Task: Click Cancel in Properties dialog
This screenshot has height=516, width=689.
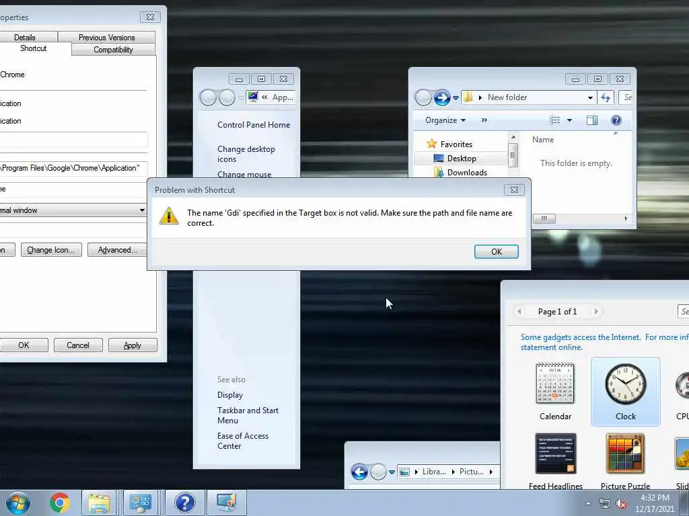Action: [78, 345]
